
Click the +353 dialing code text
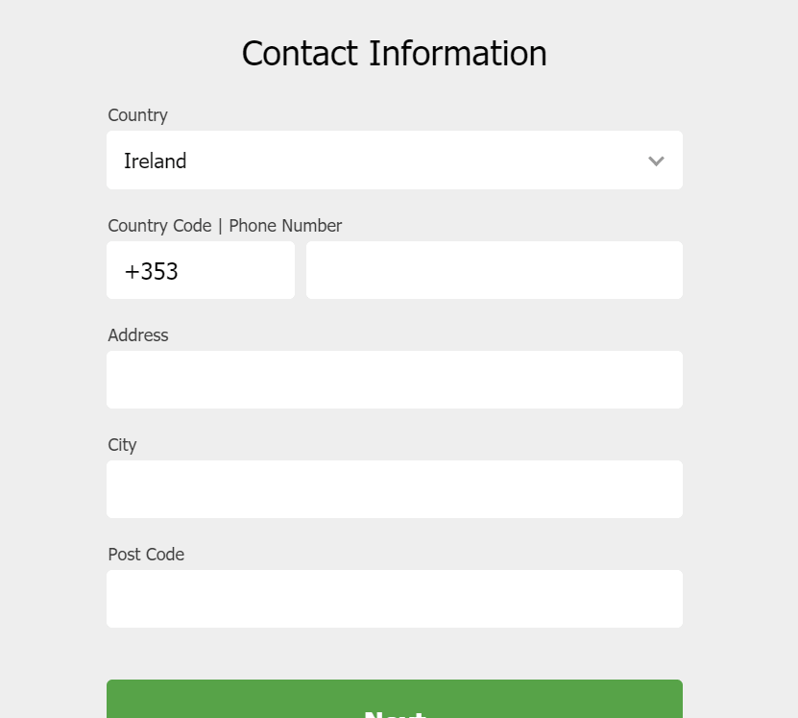(151, 271)
